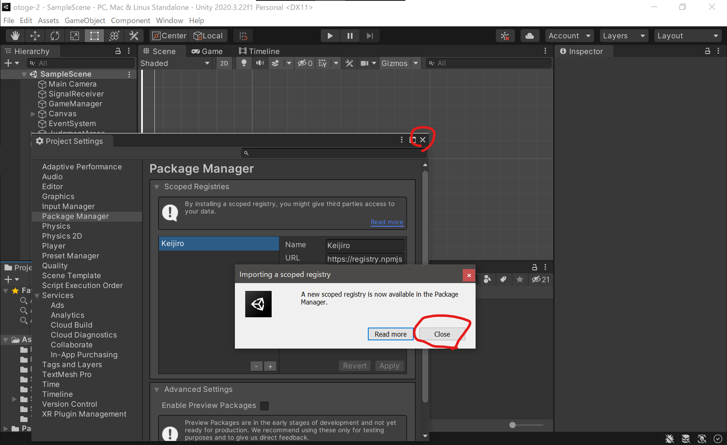Step one frame forward
The image size is (727, 445).
coord(370,36)
